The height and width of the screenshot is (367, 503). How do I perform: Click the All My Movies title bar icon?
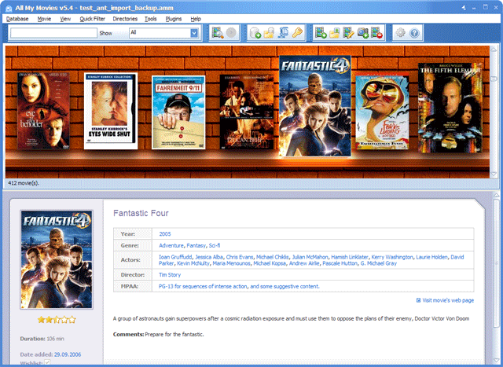tap(9, 8)
